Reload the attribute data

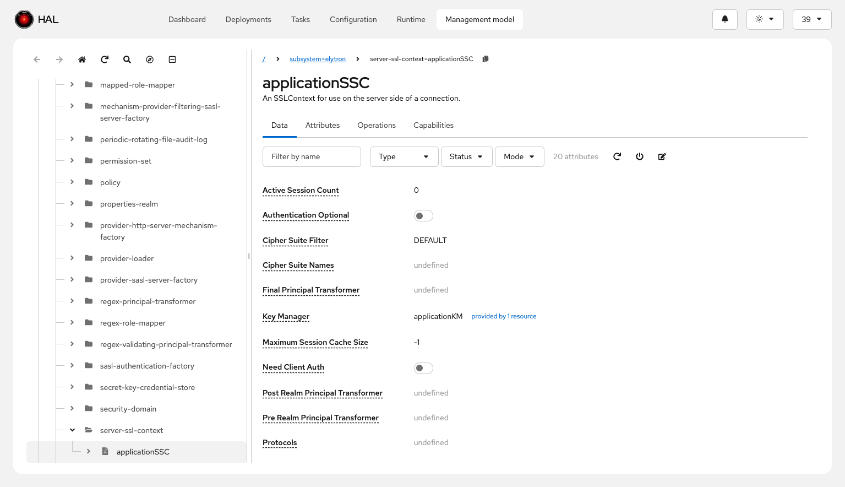(x=617, y=156)
